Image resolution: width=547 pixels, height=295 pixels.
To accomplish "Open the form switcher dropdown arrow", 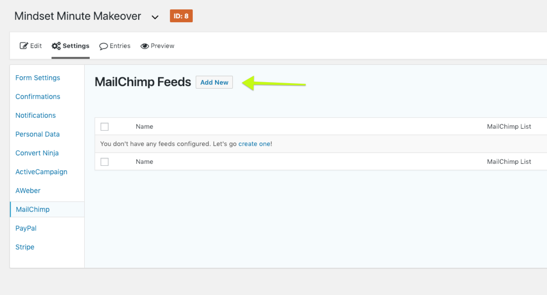I will 155,17.
